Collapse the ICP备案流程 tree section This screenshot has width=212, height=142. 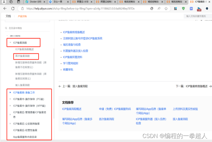10,43
